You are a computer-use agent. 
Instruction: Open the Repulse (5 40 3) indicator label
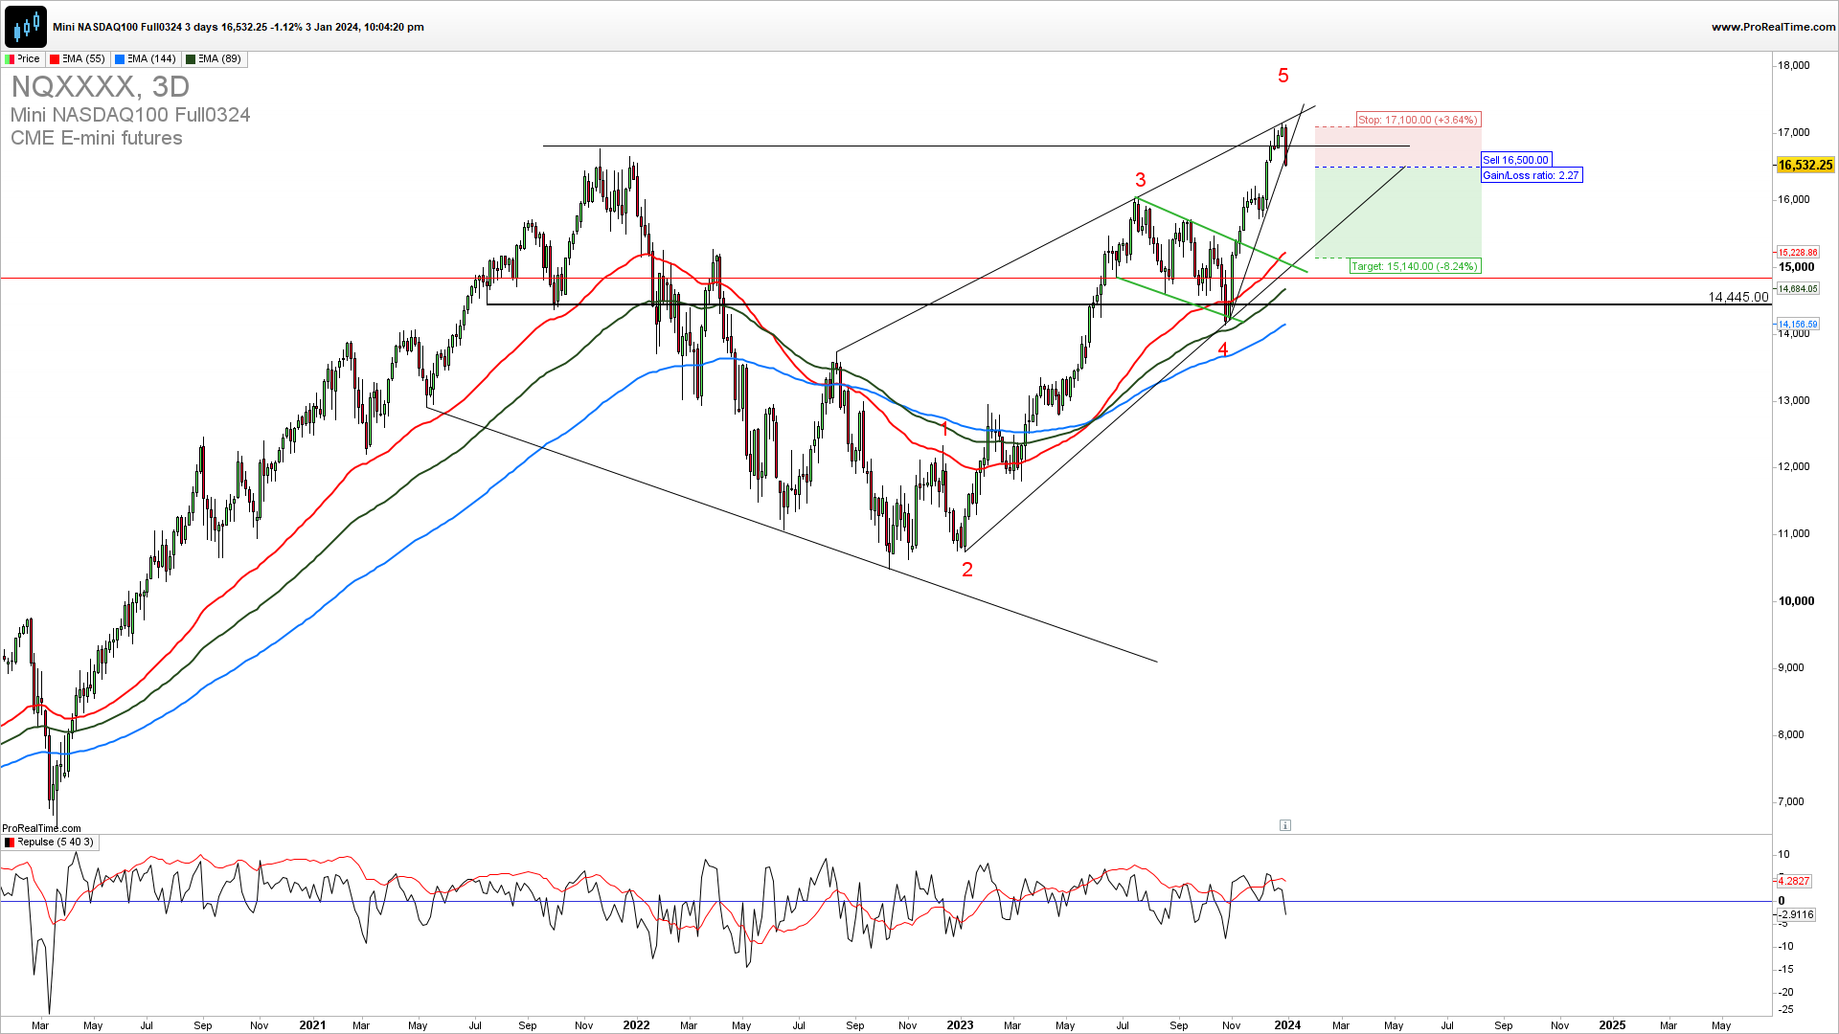(x=49, y=843)
